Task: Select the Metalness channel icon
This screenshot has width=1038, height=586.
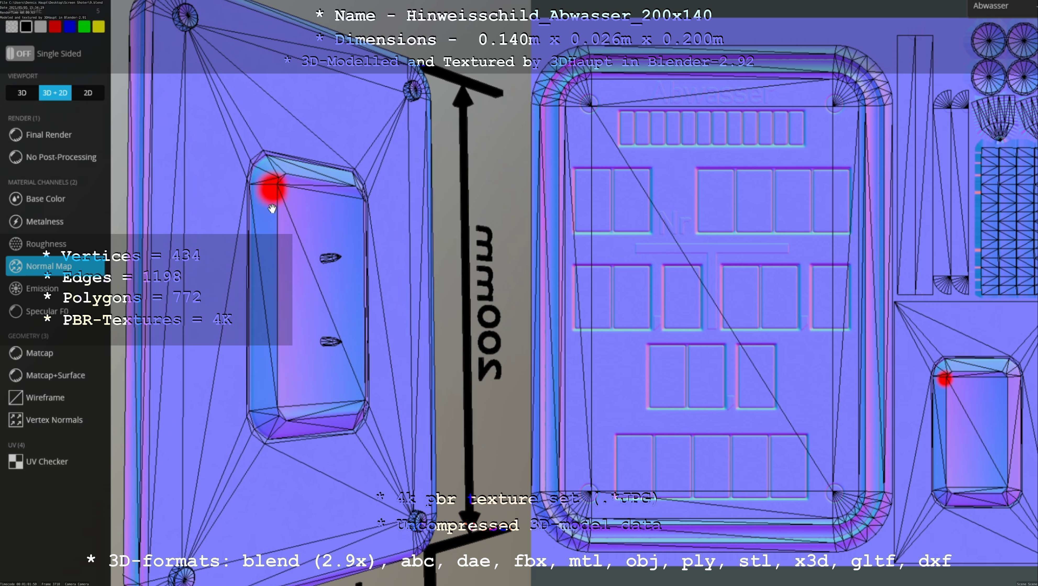Action: tap(16, 221)
